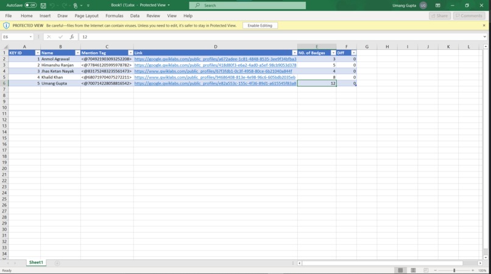Switch to the Insert tab

click(x=45, y=16)
